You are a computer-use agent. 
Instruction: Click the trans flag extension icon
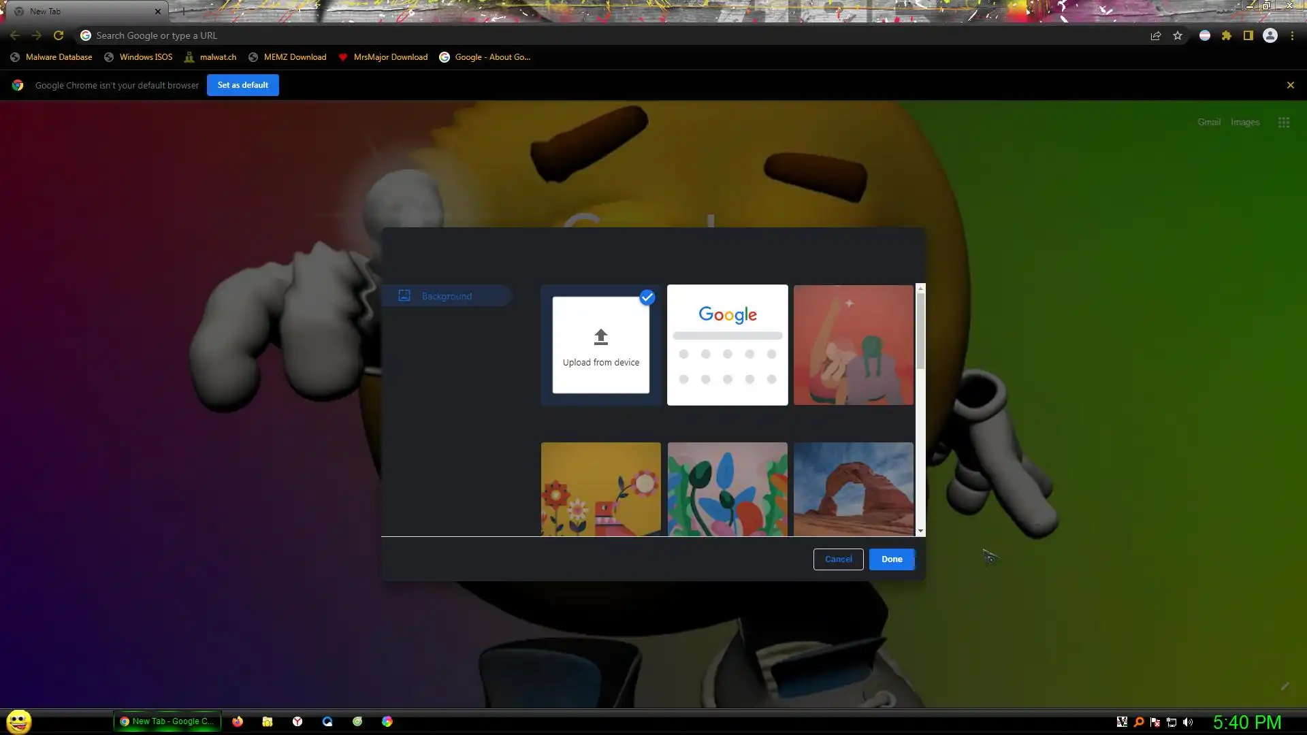point(1204,35)
